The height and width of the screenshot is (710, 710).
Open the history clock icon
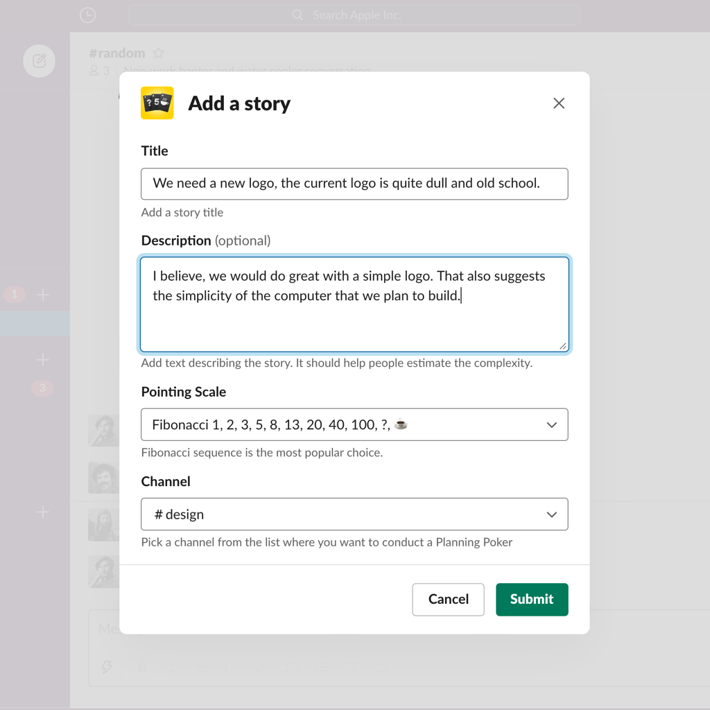tap(87, 15)
